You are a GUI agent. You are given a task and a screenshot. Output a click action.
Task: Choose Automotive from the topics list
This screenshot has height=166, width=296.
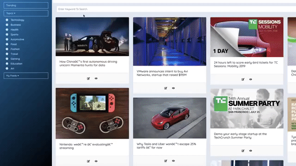(x=17, y=39)
